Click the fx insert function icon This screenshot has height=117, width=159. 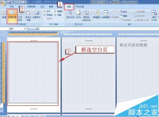coord(37,29)
